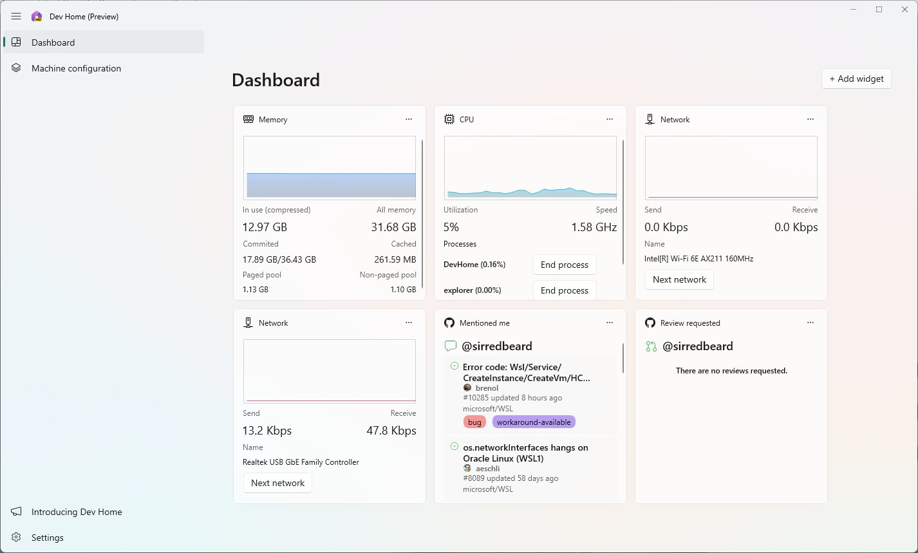This screenshot has height=553, width=918.
Task: Click Next network on the Realtek widget
Action: pyautogui.click(x=277, y=482)
